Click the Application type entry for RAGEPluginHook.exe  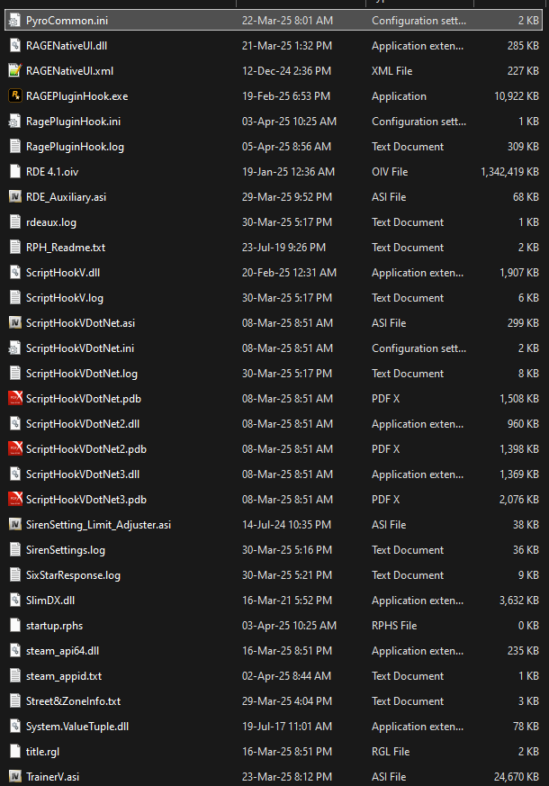click(399, 96)
